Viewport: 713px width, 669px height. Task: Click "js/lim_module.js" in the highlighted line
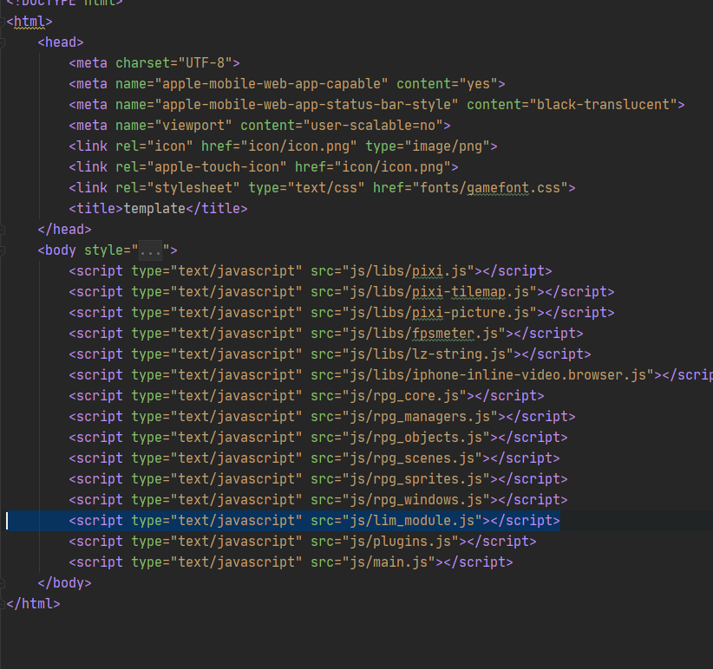coord(412,522)
